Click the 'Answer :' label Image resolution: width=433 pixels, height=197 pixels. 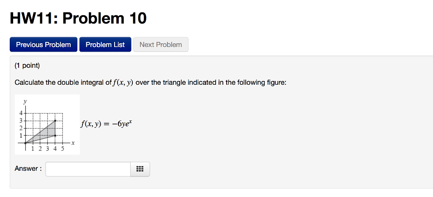point(28,169)
